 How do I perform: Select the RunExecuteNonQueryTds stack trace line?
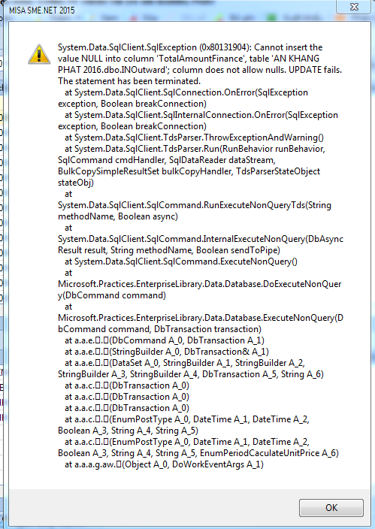coord(195,205)
